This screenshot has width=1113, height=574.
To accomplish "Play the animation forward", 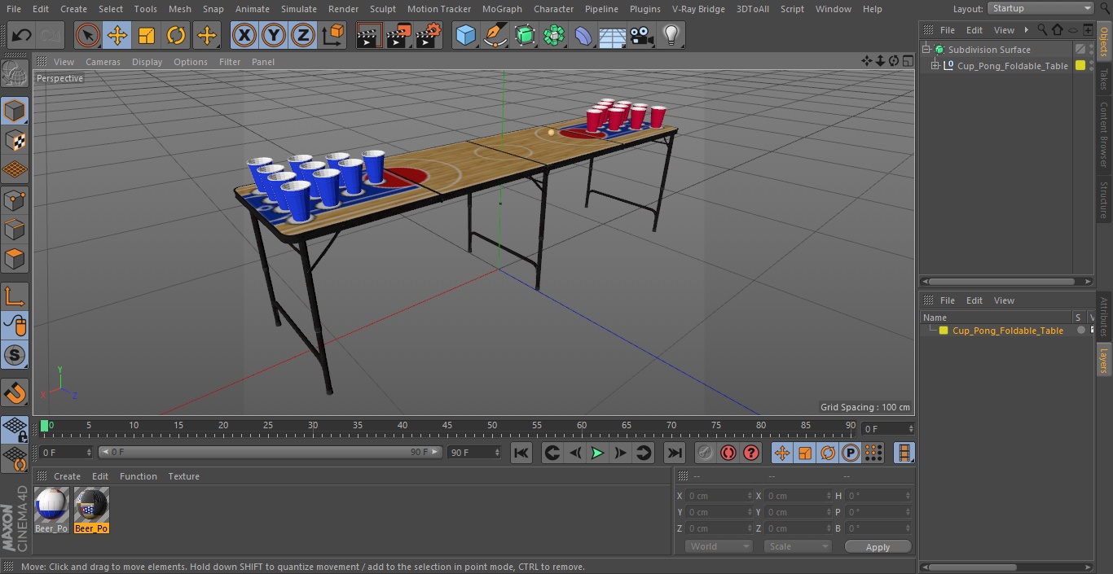I will point(597,453).
